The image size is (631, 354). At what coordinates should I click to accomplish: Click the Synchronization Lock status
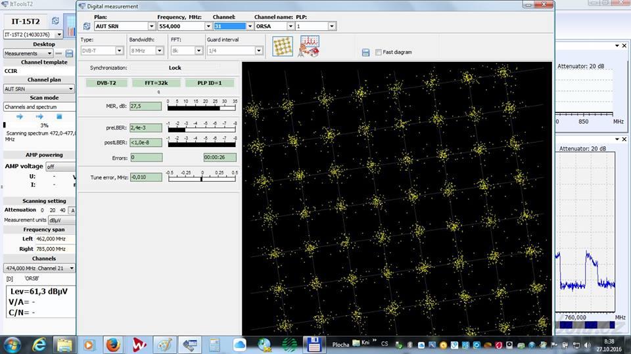point(175,68)
